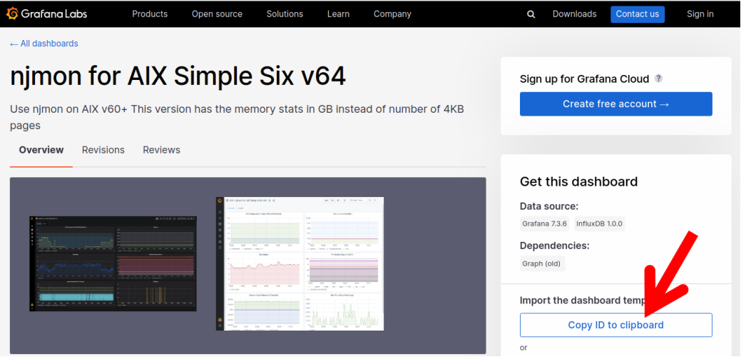
Task: Switch to the Revisions tab
Action: (x=103, y=150)
